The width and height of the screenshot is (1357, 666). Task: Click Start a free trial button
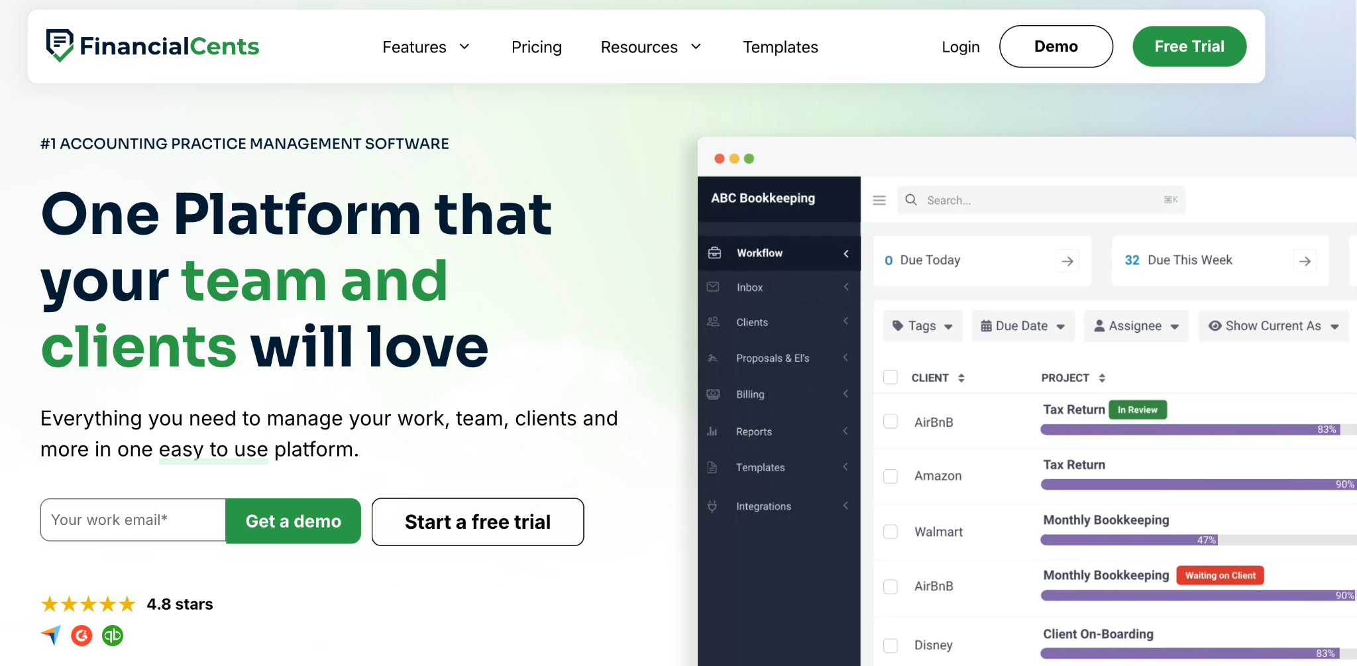(478, 522)
